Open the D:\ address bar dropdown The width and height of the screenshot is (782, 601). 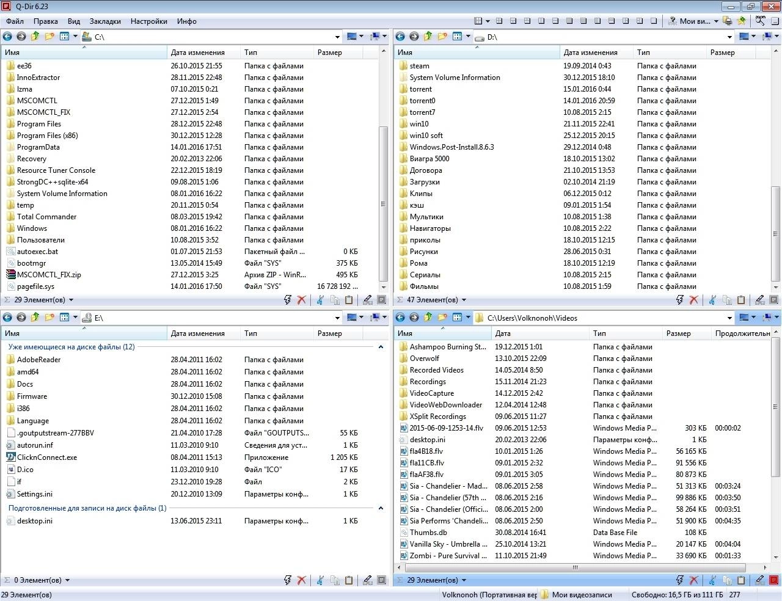click(729, 37)
